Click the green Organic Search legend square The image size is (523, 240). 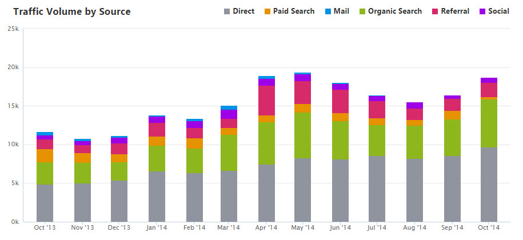[x=362, y=11]
